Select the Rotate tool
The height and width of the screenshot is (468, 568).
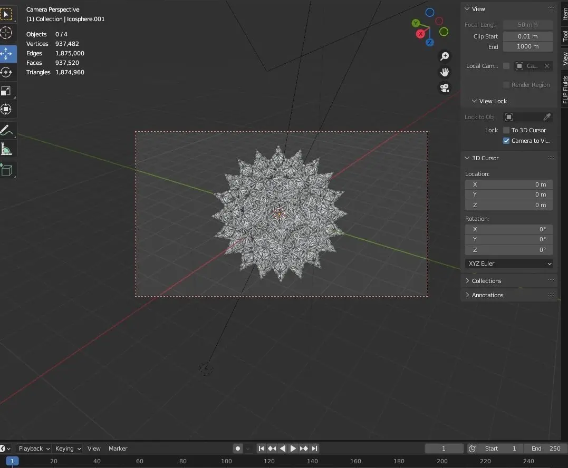click(6, 72)
